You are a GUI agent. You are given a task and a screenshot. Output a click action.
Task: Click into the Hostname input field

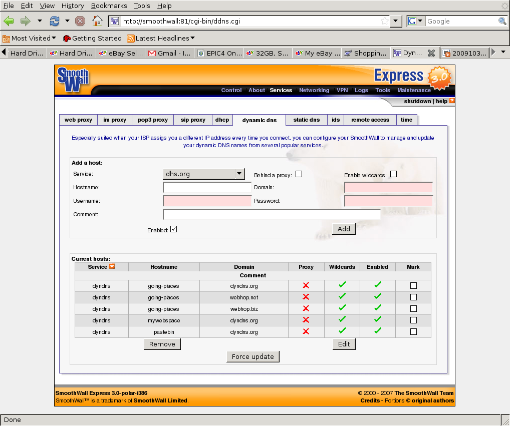click(207, 188)
